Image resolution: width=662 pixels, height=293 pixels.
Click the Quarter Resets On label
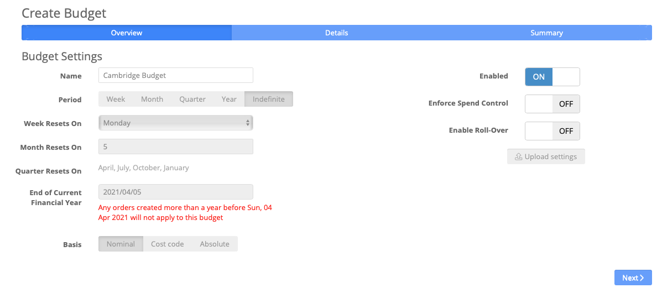(49, 171)
